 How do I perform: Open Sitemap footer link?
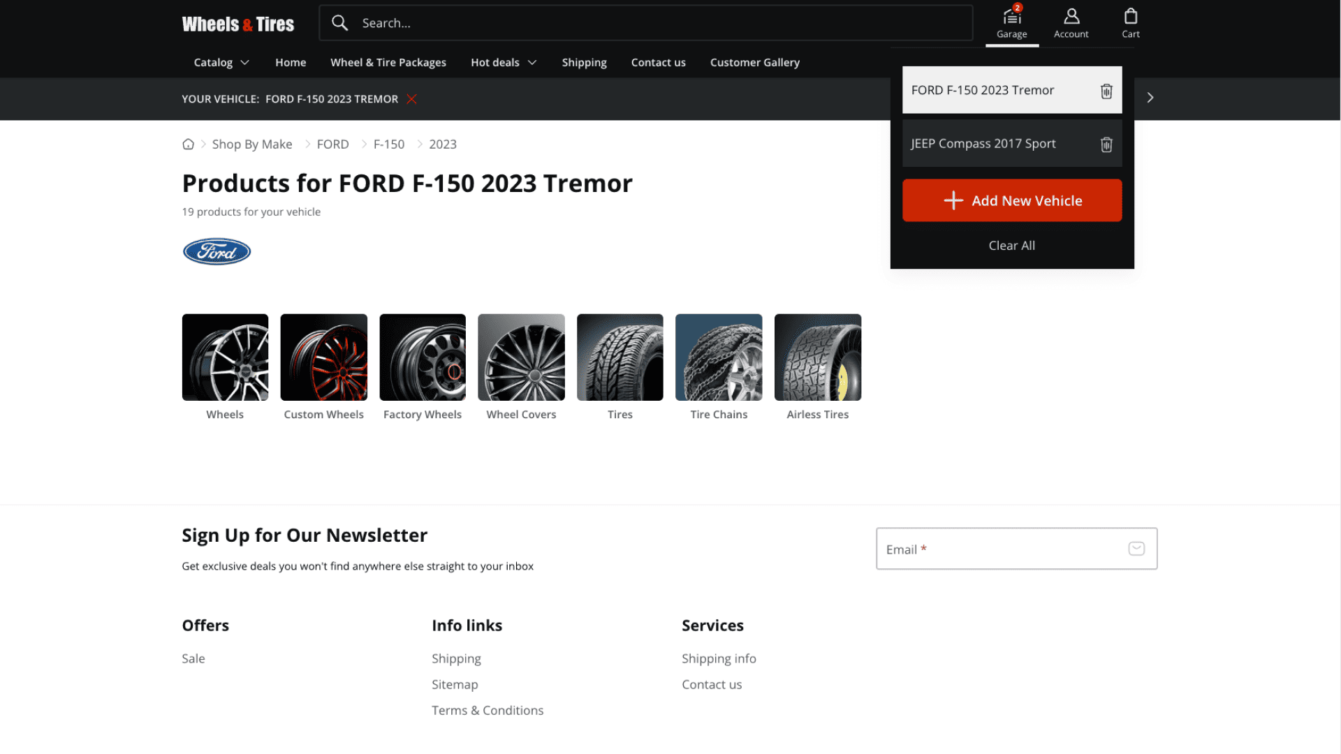[455, 684]
